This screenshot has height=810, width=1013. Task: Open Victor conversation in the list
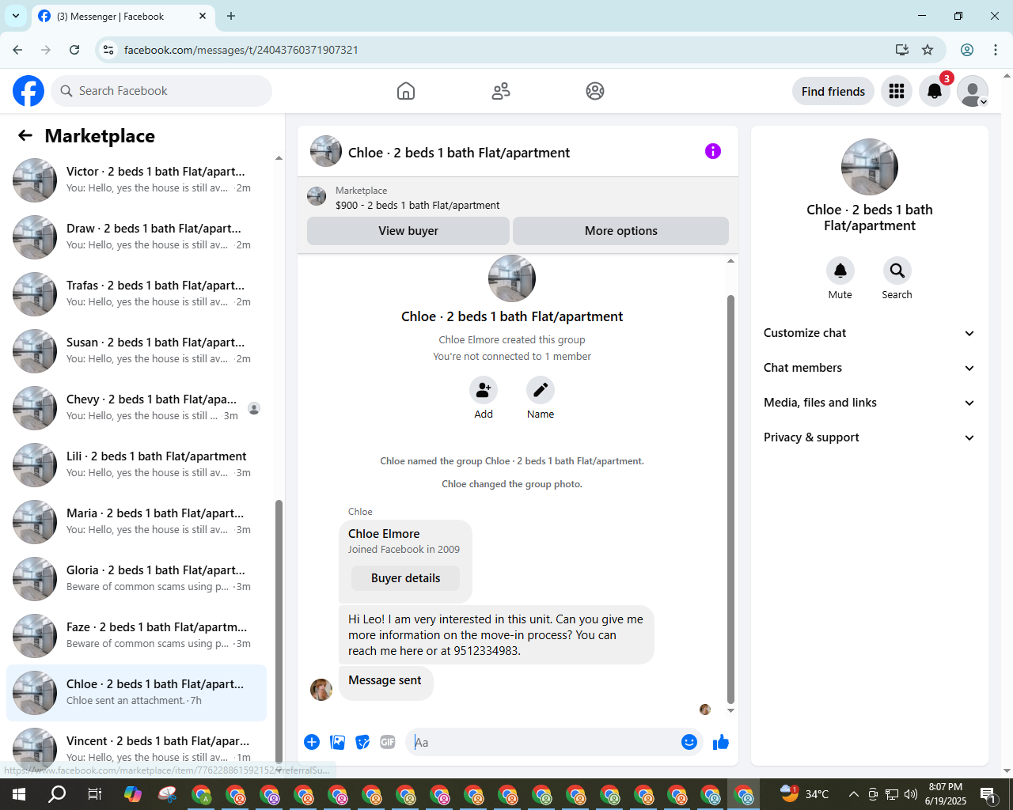tap(136, 180)
